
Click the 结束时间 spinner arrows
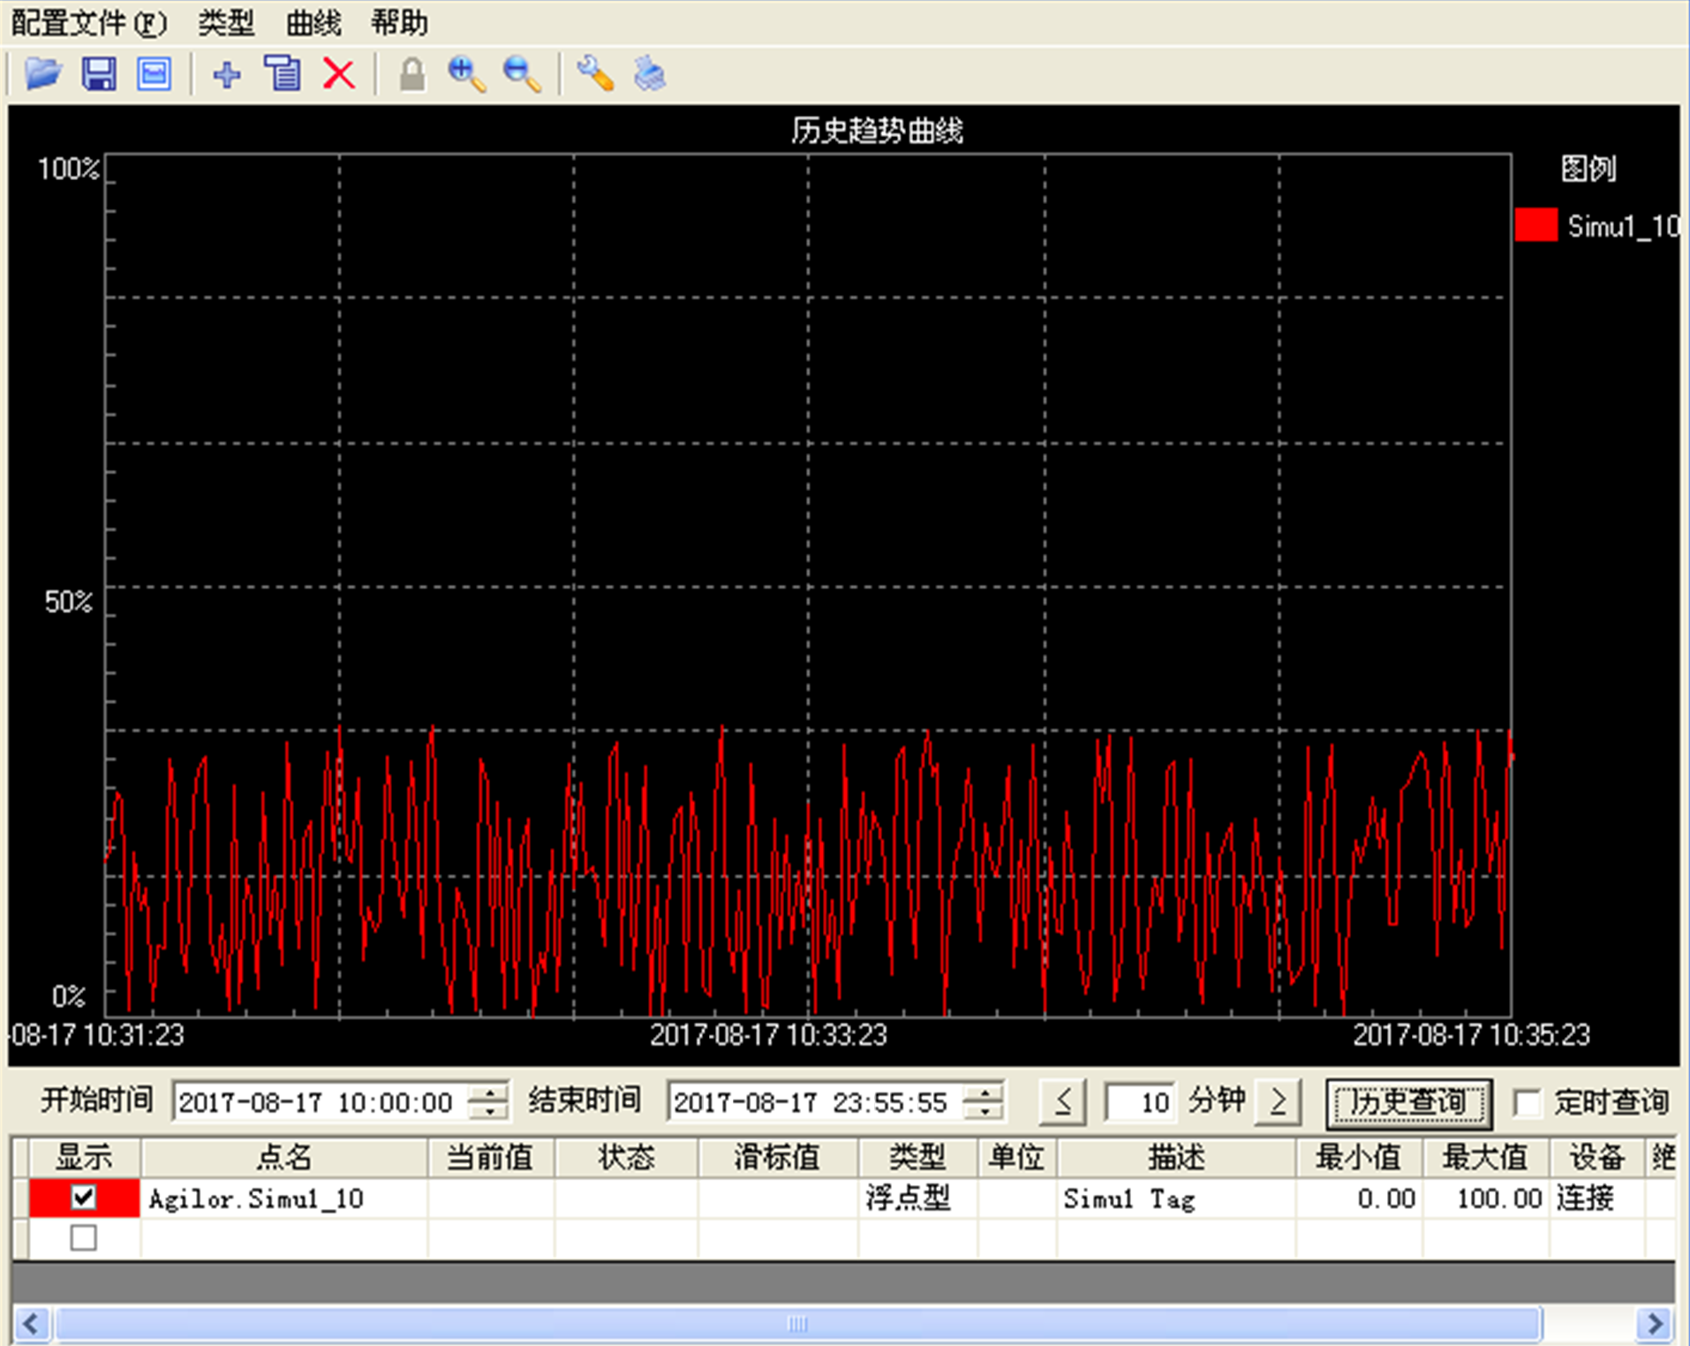click(984, 1102)
